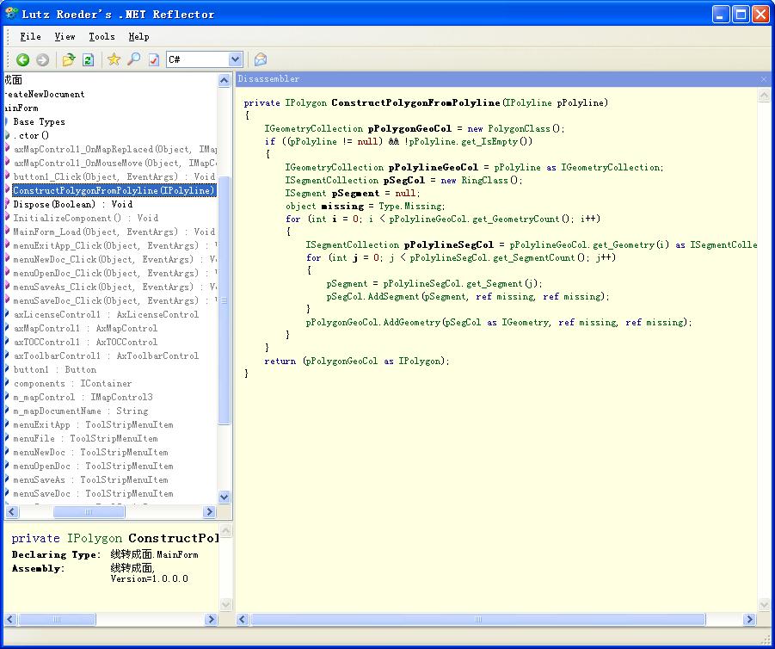
Task: Click the globe mail icon in toolbar
Action: (261, 60)
